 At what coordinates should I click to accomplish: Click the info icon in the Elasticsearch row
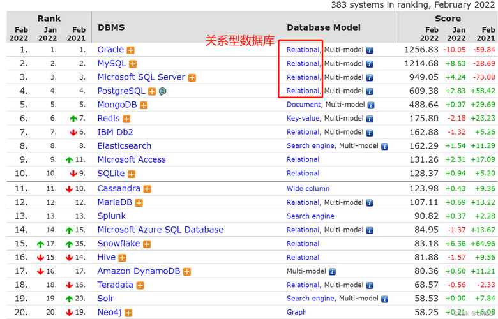point(384,147)
